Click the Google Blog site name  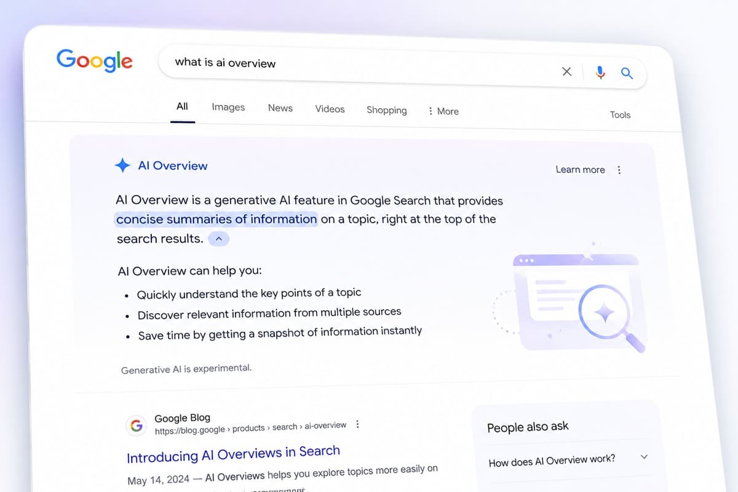182,418
